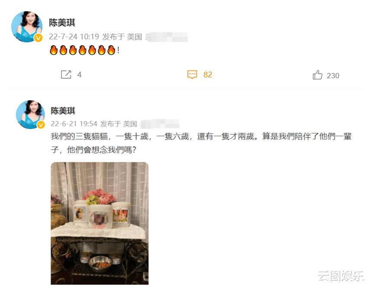Click the like count 230

333,76
